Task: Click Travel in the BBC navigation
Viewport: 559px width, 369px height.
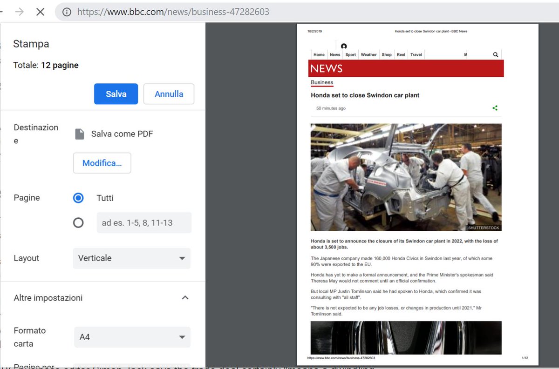Action: 416,54
